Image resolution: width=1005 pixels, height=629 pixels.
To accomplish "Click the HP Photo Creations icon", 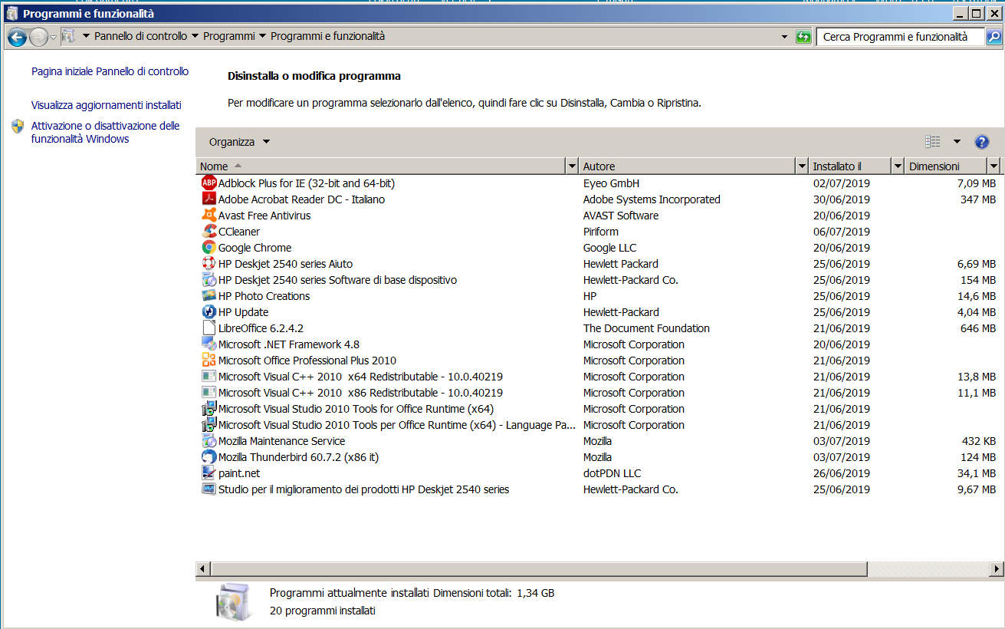I will click(x=209, y=296).
